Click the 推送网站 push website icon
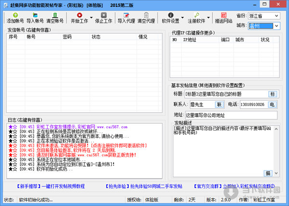The height and width of the screenshot is (206, 289). click(223, 15)
